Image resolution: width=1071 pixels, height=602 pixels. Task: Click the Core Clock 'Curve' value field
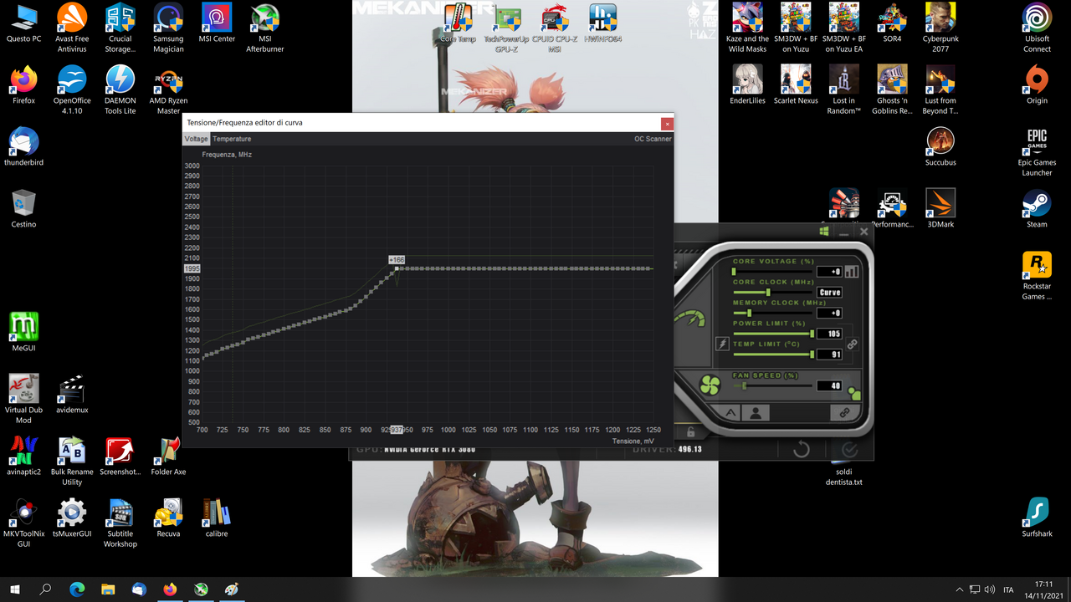coord(829,292)
